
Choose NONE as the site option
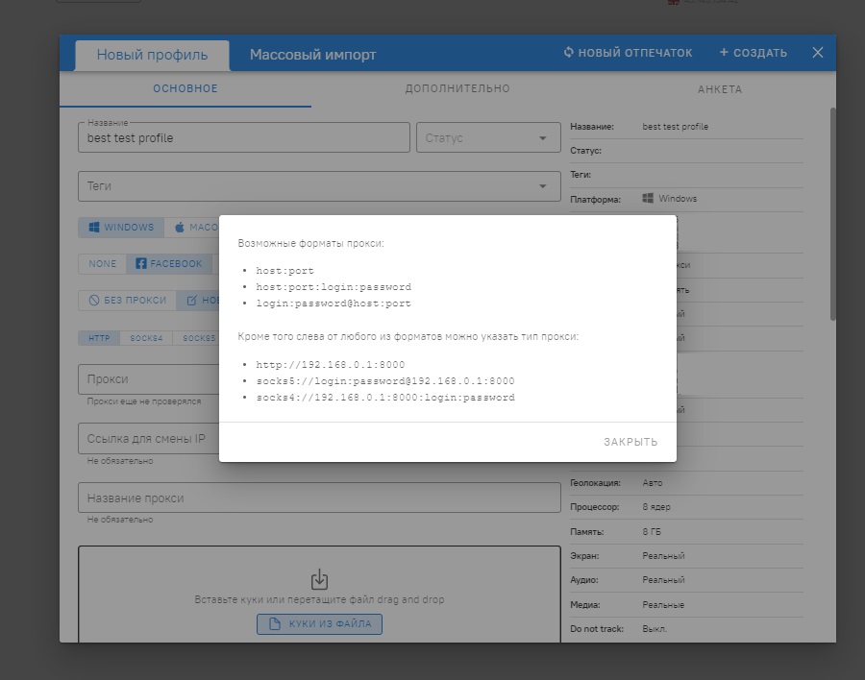(102, 263)
